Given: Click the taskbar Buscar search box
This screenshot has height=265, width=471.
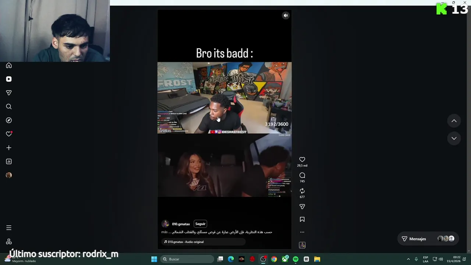Looking at the screenshot, I should [188, 259].
